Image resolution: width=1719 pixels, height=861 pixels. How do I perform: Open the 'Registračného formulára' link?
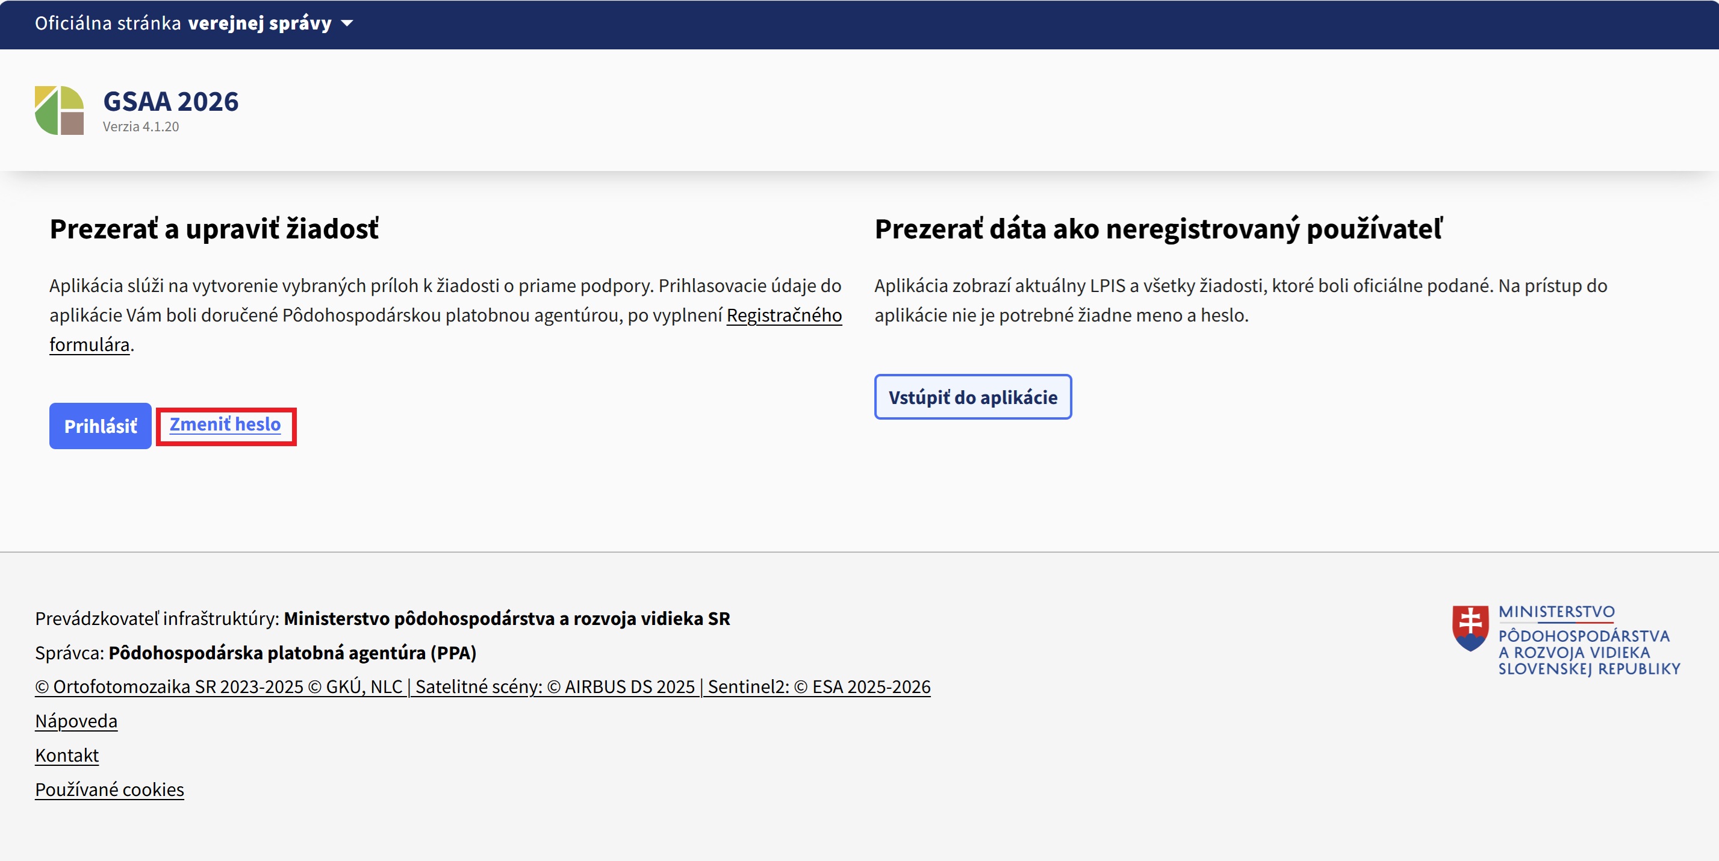(x=783, y=315)
